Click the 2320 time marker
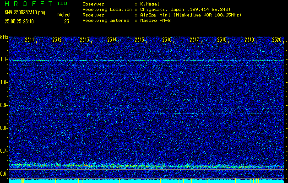This screenshot has height=183, width=288. tap(277, 40)
